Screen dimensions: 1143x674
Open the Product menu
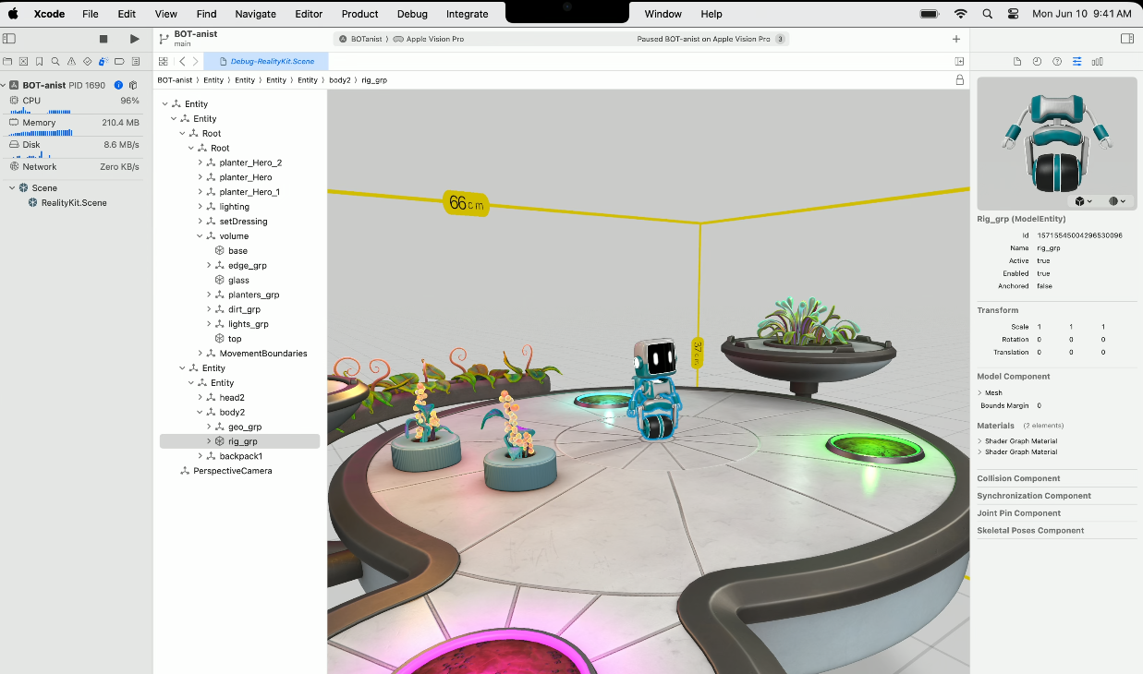(x=359, y=14)
